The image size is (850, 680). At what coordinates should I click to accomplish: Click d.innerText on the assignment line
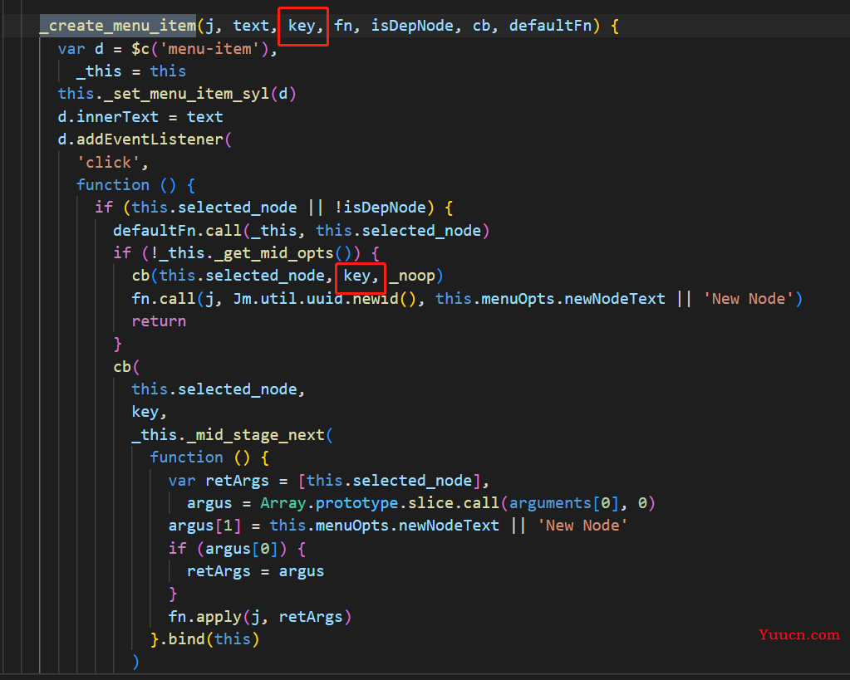click(108, 116)
